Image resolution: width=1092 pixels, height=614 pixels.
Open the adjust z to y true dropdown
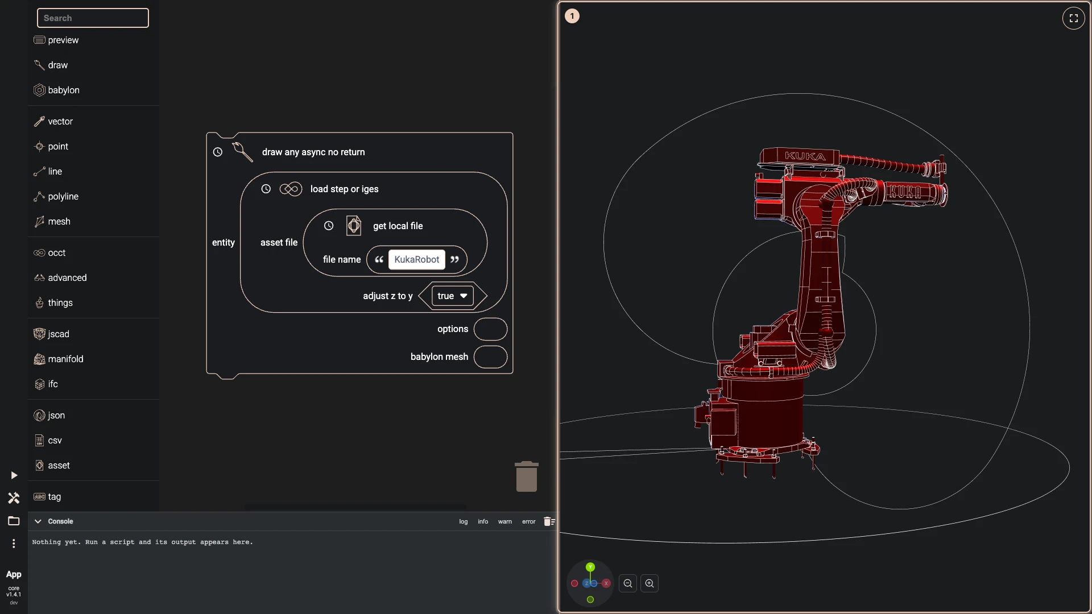point(453,296)
